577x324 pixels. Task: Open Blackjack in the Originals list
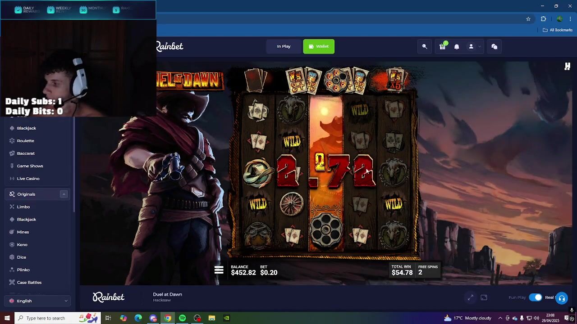click(x=27, y=220)
